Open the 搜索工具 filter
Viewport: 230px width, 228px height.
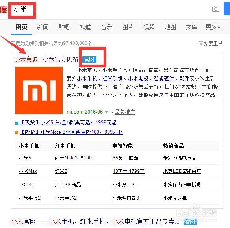click(x=211, y=43)
